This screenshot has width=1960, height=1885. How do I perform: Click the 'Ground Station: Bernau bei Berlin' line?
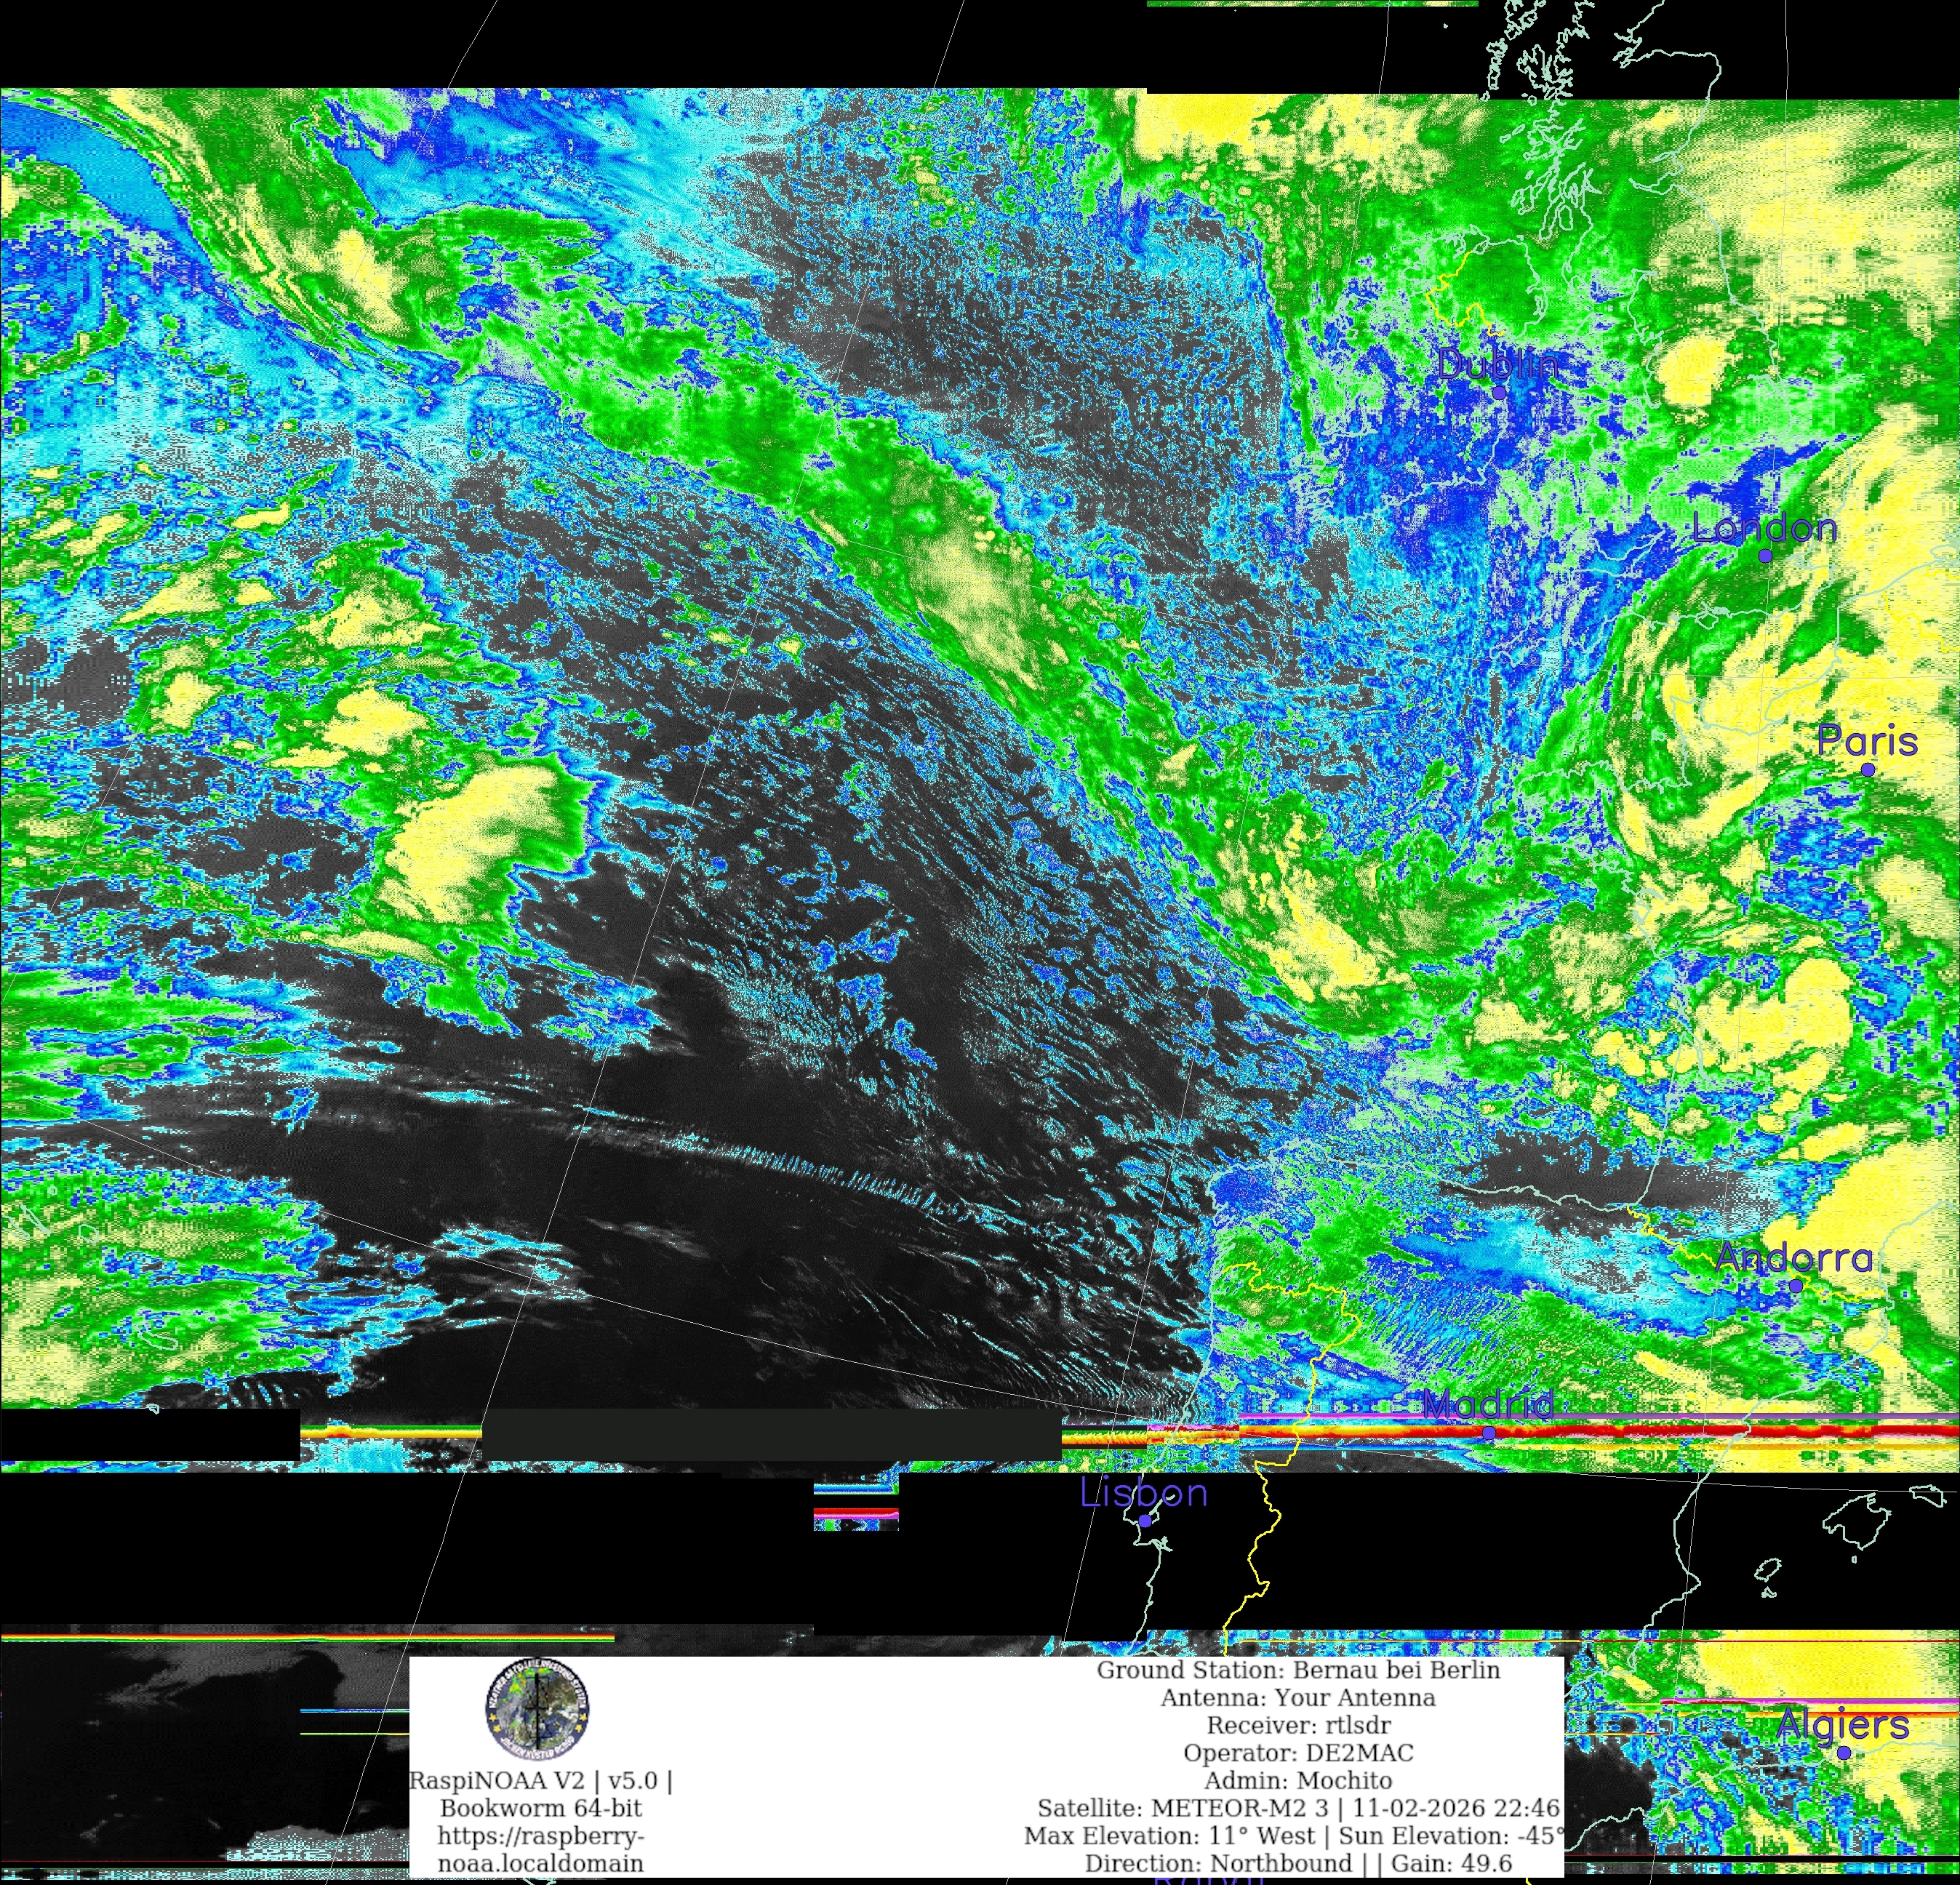1298,1670
